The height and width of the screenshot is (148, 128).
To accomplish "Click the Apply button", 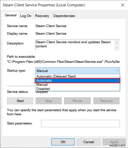I will tap(114, 142).
